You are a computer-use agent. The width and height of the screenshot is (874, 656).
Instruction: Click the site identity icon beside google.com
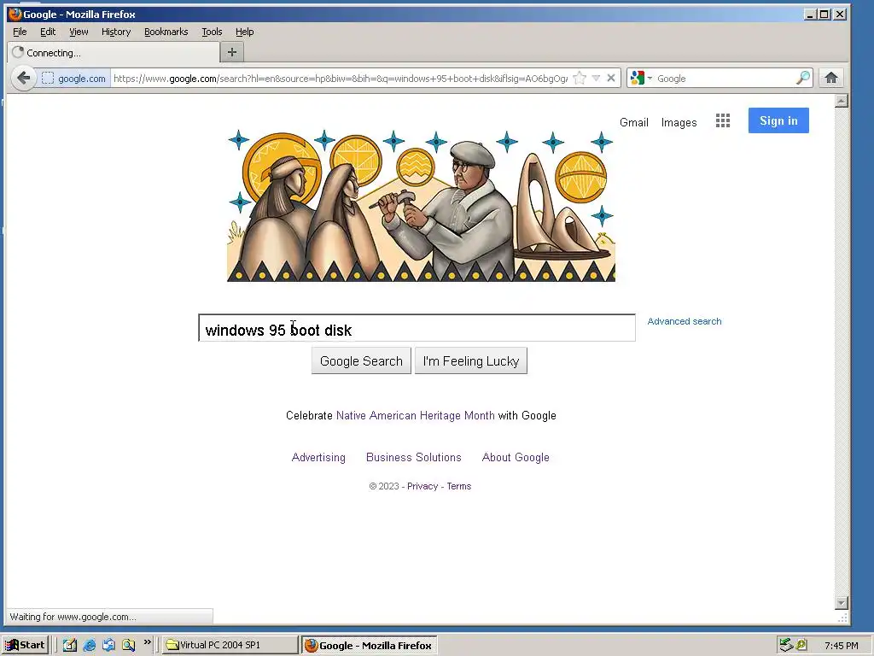click(x=48, y=79)
